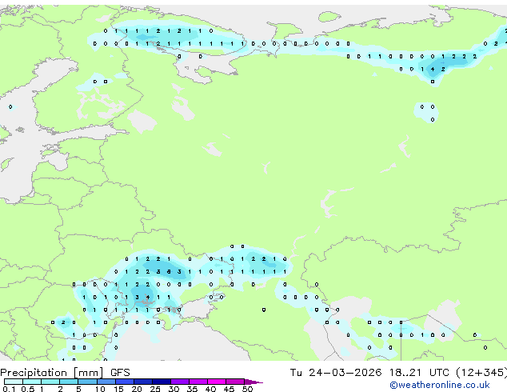Click the '0.1' legend scale label
The width and height of the screenshot is (507, 392).
[9, 389]
